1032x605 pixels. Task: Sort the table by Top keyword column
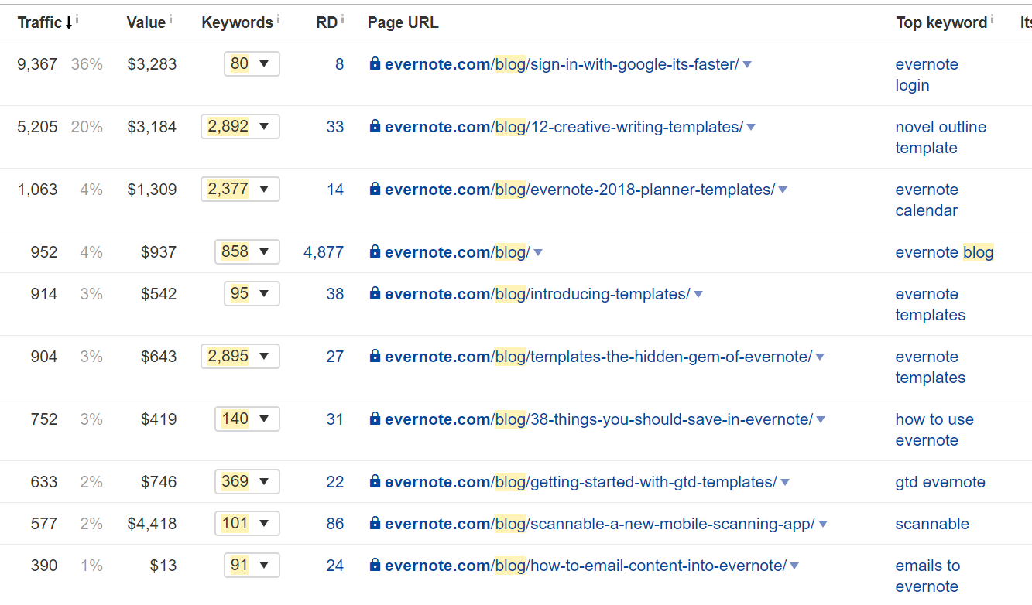(x=941, y=22)
